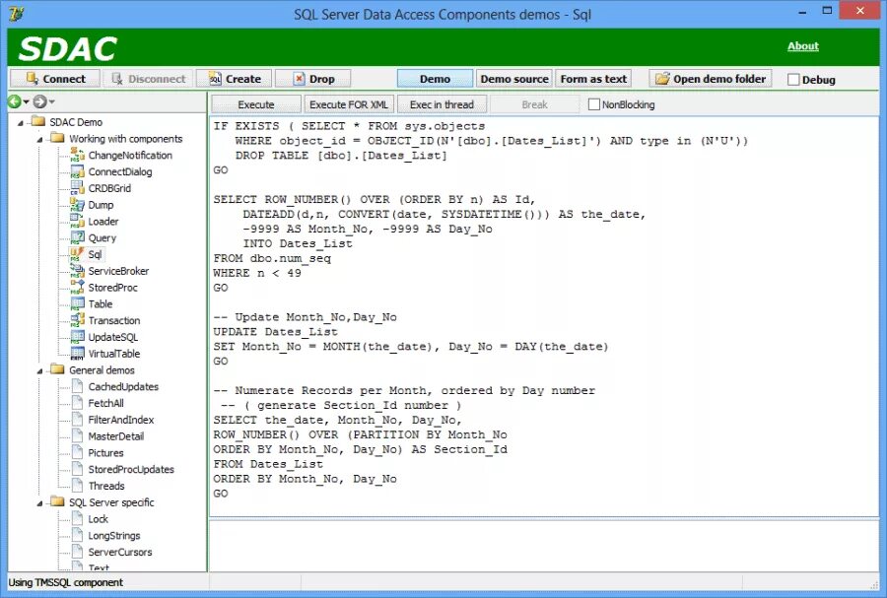Click the FetchAll page icon
Image resolution: width=887 pixels, height=598 pixels.
coord(78,402)
